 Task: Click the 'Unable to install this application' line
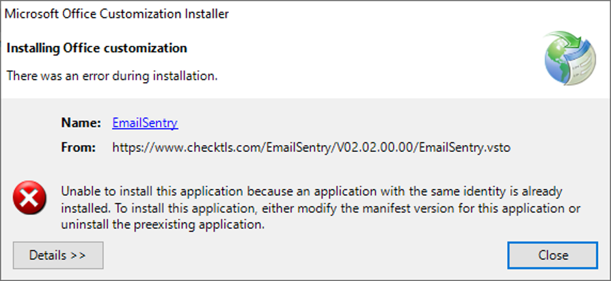point(312,191)
